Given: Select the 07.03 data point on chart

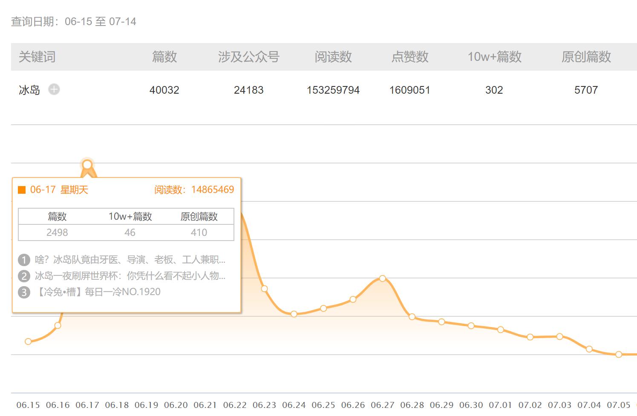Looking at the screenshot, I should pyautogui.click(x=559, y=336).
